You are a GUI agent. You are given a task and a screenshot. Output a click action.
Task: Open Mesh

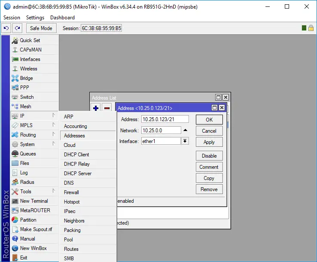point(34,107)
